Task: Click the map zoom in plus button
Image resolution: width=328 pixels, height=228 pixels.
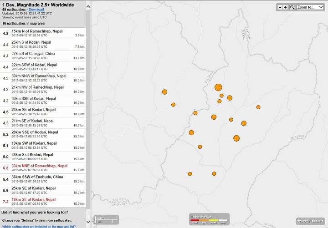Action: click(285, 7)
